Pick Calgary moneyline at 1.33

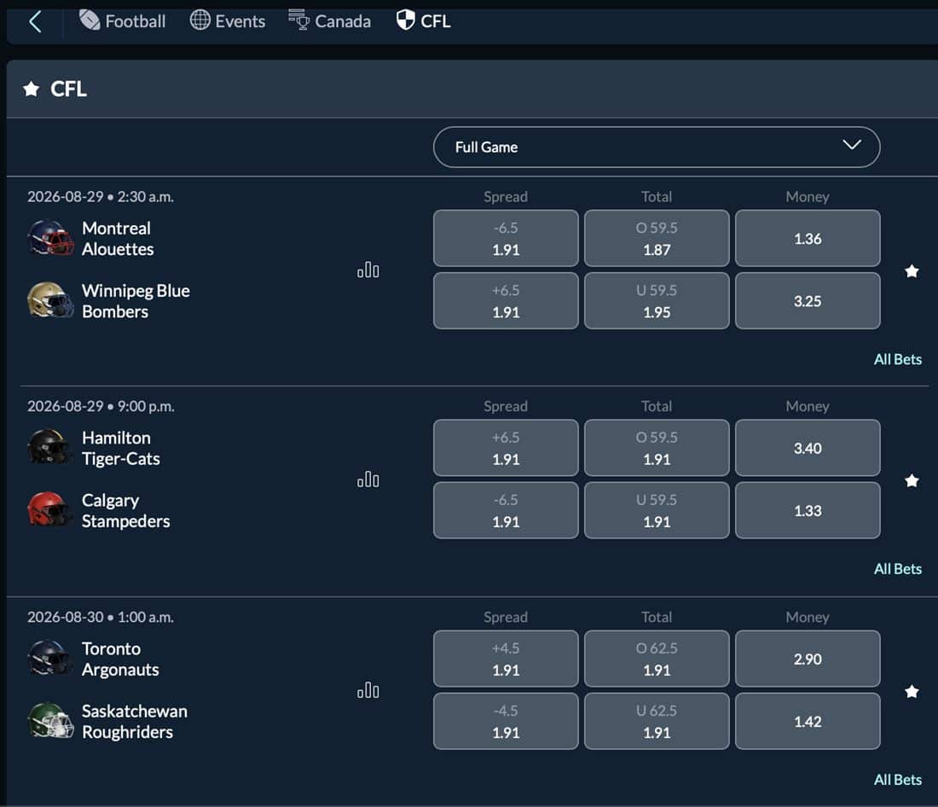point(807,510)
